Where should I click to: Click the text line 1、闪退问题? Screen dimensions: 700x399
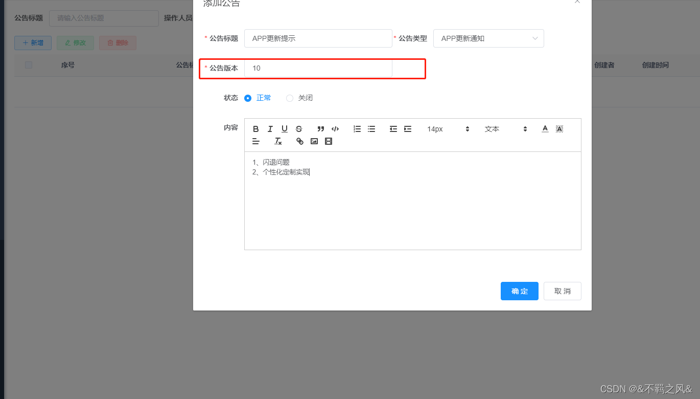[x=271, y=162]
